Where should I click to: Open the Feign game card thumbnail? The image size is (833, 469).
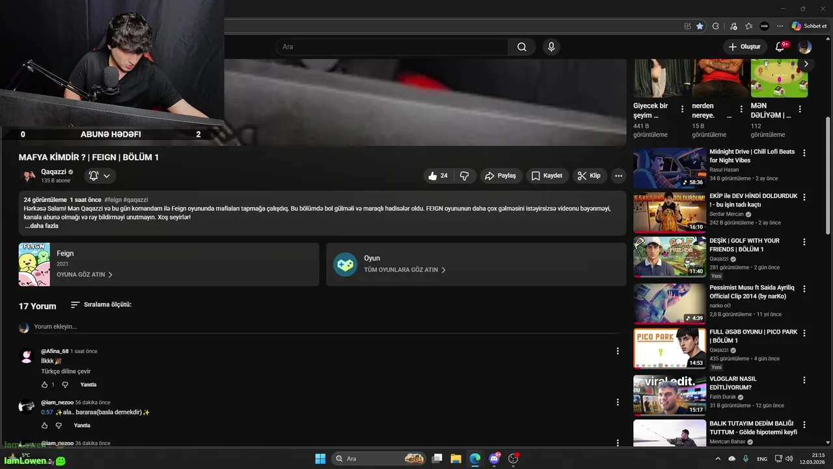pyautogui.click(x=34, y=264)
